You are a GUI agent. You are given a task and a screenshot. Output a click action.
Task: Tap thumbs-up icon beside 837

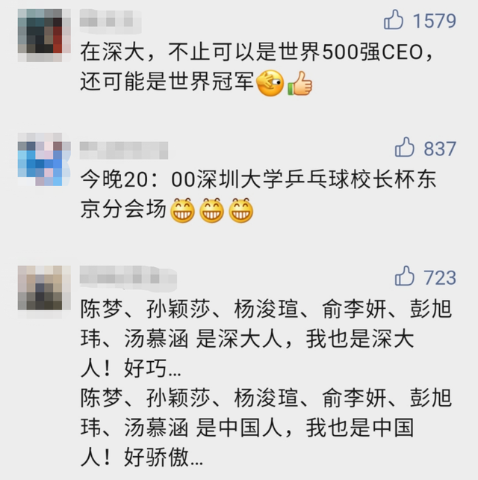tap(404, 147)
